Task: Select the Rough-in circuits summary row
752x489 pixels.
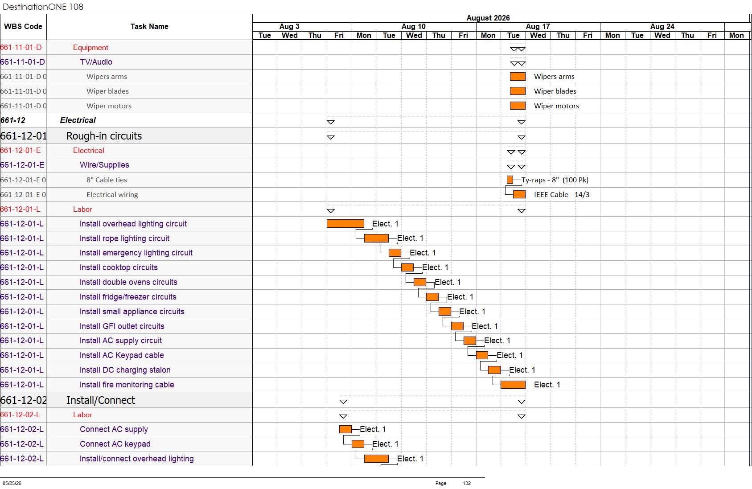Action: coord(126,136)
